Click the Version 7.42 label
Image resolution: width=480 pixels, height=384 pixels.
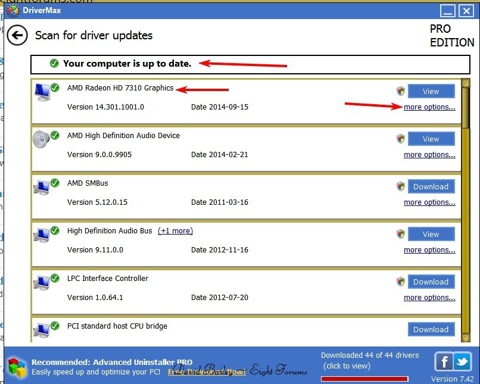tap(453, 379)
